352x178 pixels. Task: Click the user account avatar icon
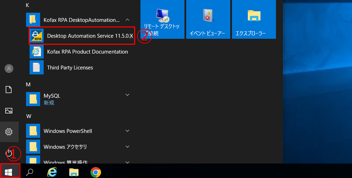coord(9,68)
